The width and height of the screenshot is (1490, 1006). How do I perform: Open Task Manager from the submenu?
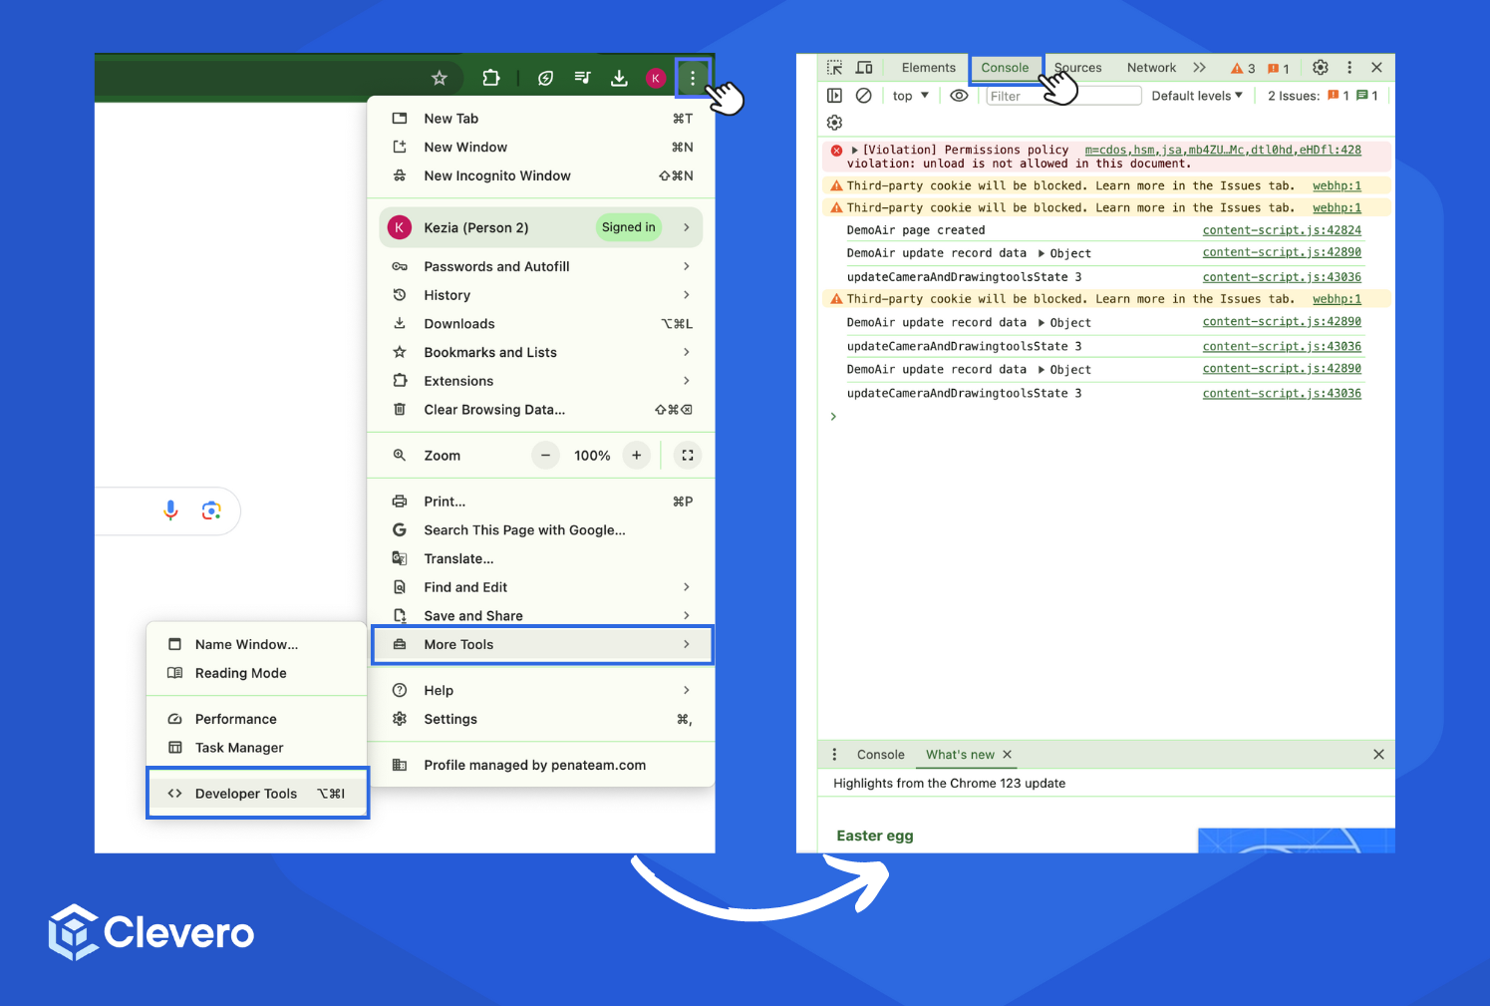[257, 748]
